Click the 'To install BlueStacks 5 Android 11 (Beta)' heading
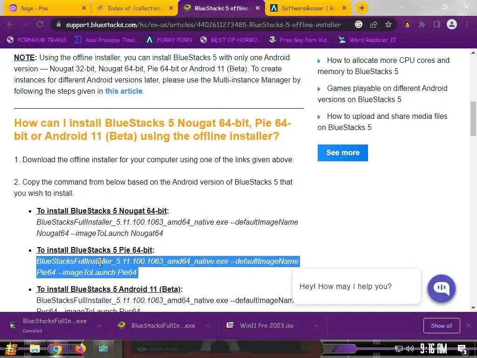 pos(109,289)
